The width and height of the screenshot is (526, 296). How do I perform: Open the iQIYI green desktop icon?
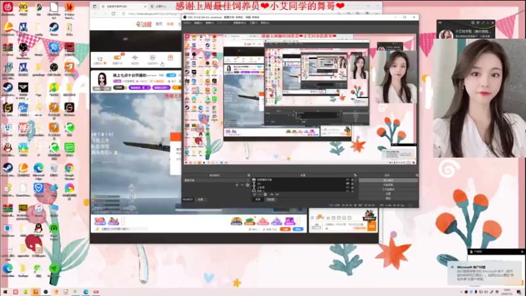69,147
